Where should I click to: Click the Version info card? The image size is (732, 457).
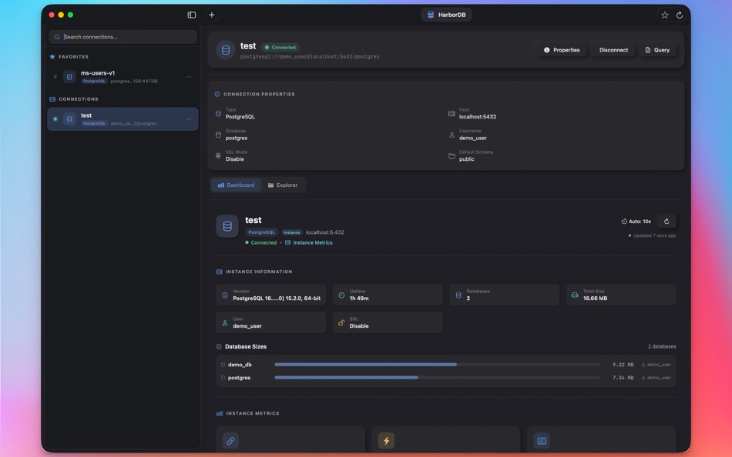[x=270, y=295]
